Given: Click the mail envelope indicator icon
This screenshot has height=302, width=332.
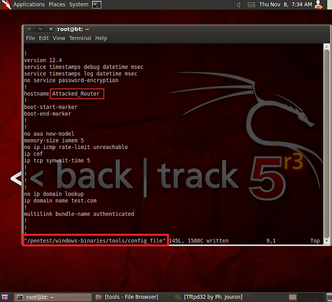Looking at the screenshot, I should 251,5.
